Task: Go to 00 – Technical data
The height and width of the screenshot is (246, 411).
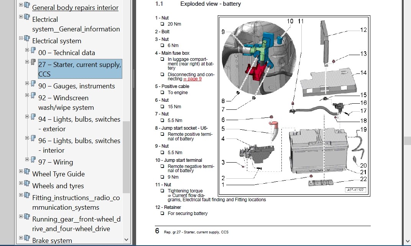Action: click(67, 53)
